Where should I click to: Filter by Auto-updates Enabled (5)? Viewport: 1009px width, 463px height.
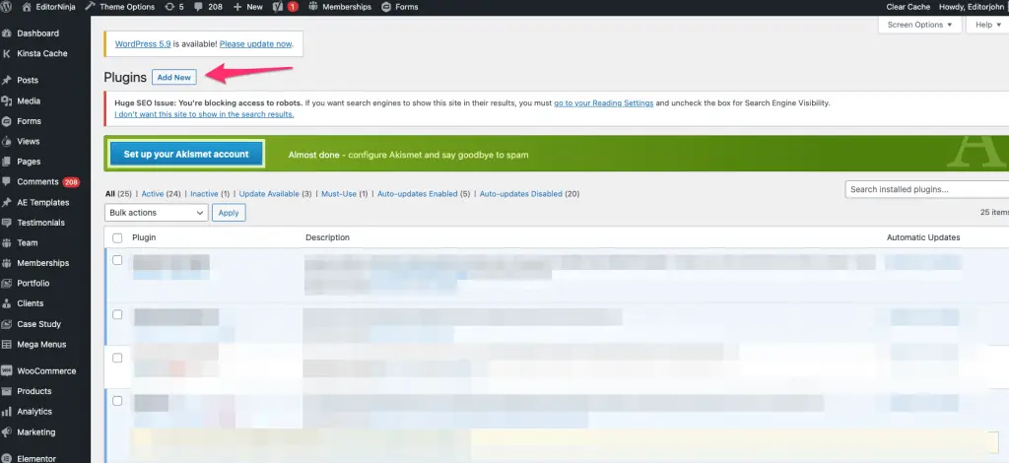[x=424, y=193]
